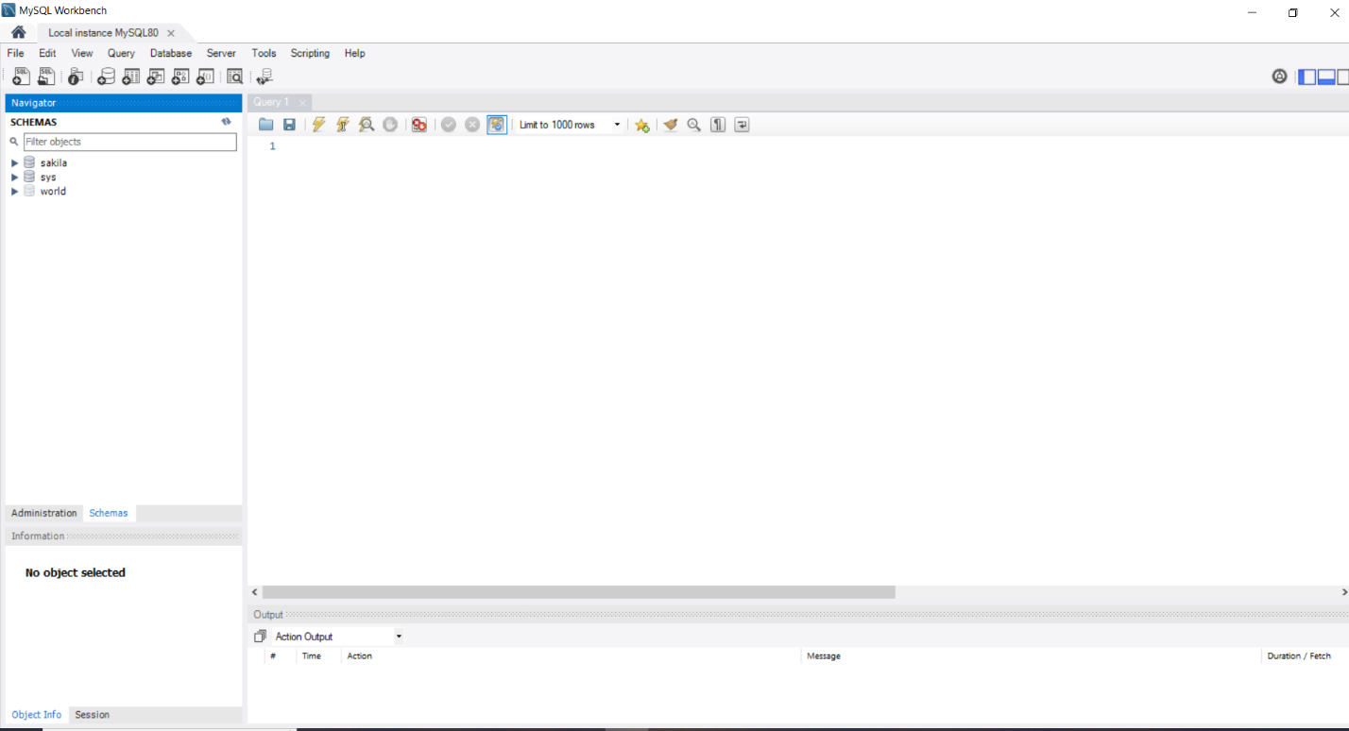Open a SQL script file in new tab
This screenshot has height=731, width=1349.
[45, 76]
